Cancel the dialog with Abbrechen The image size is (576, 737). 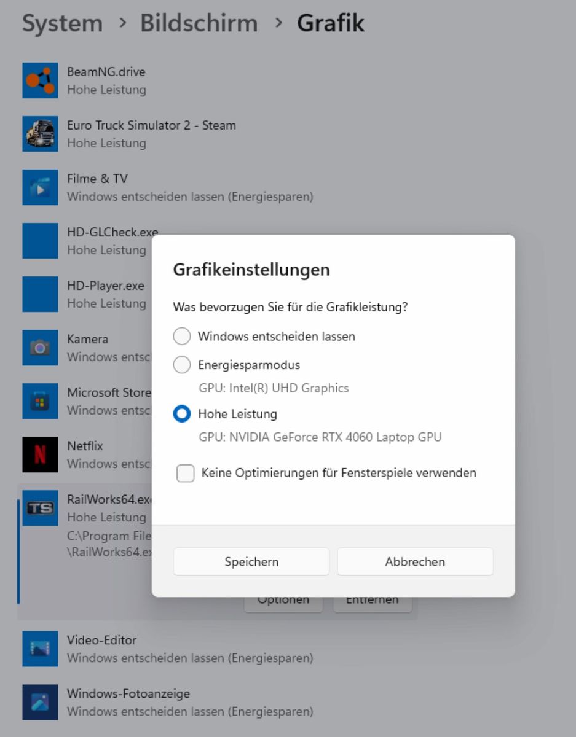pos(415,561)
